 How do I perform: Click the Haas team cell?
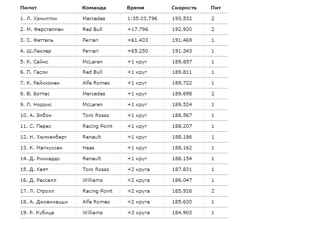89,148
